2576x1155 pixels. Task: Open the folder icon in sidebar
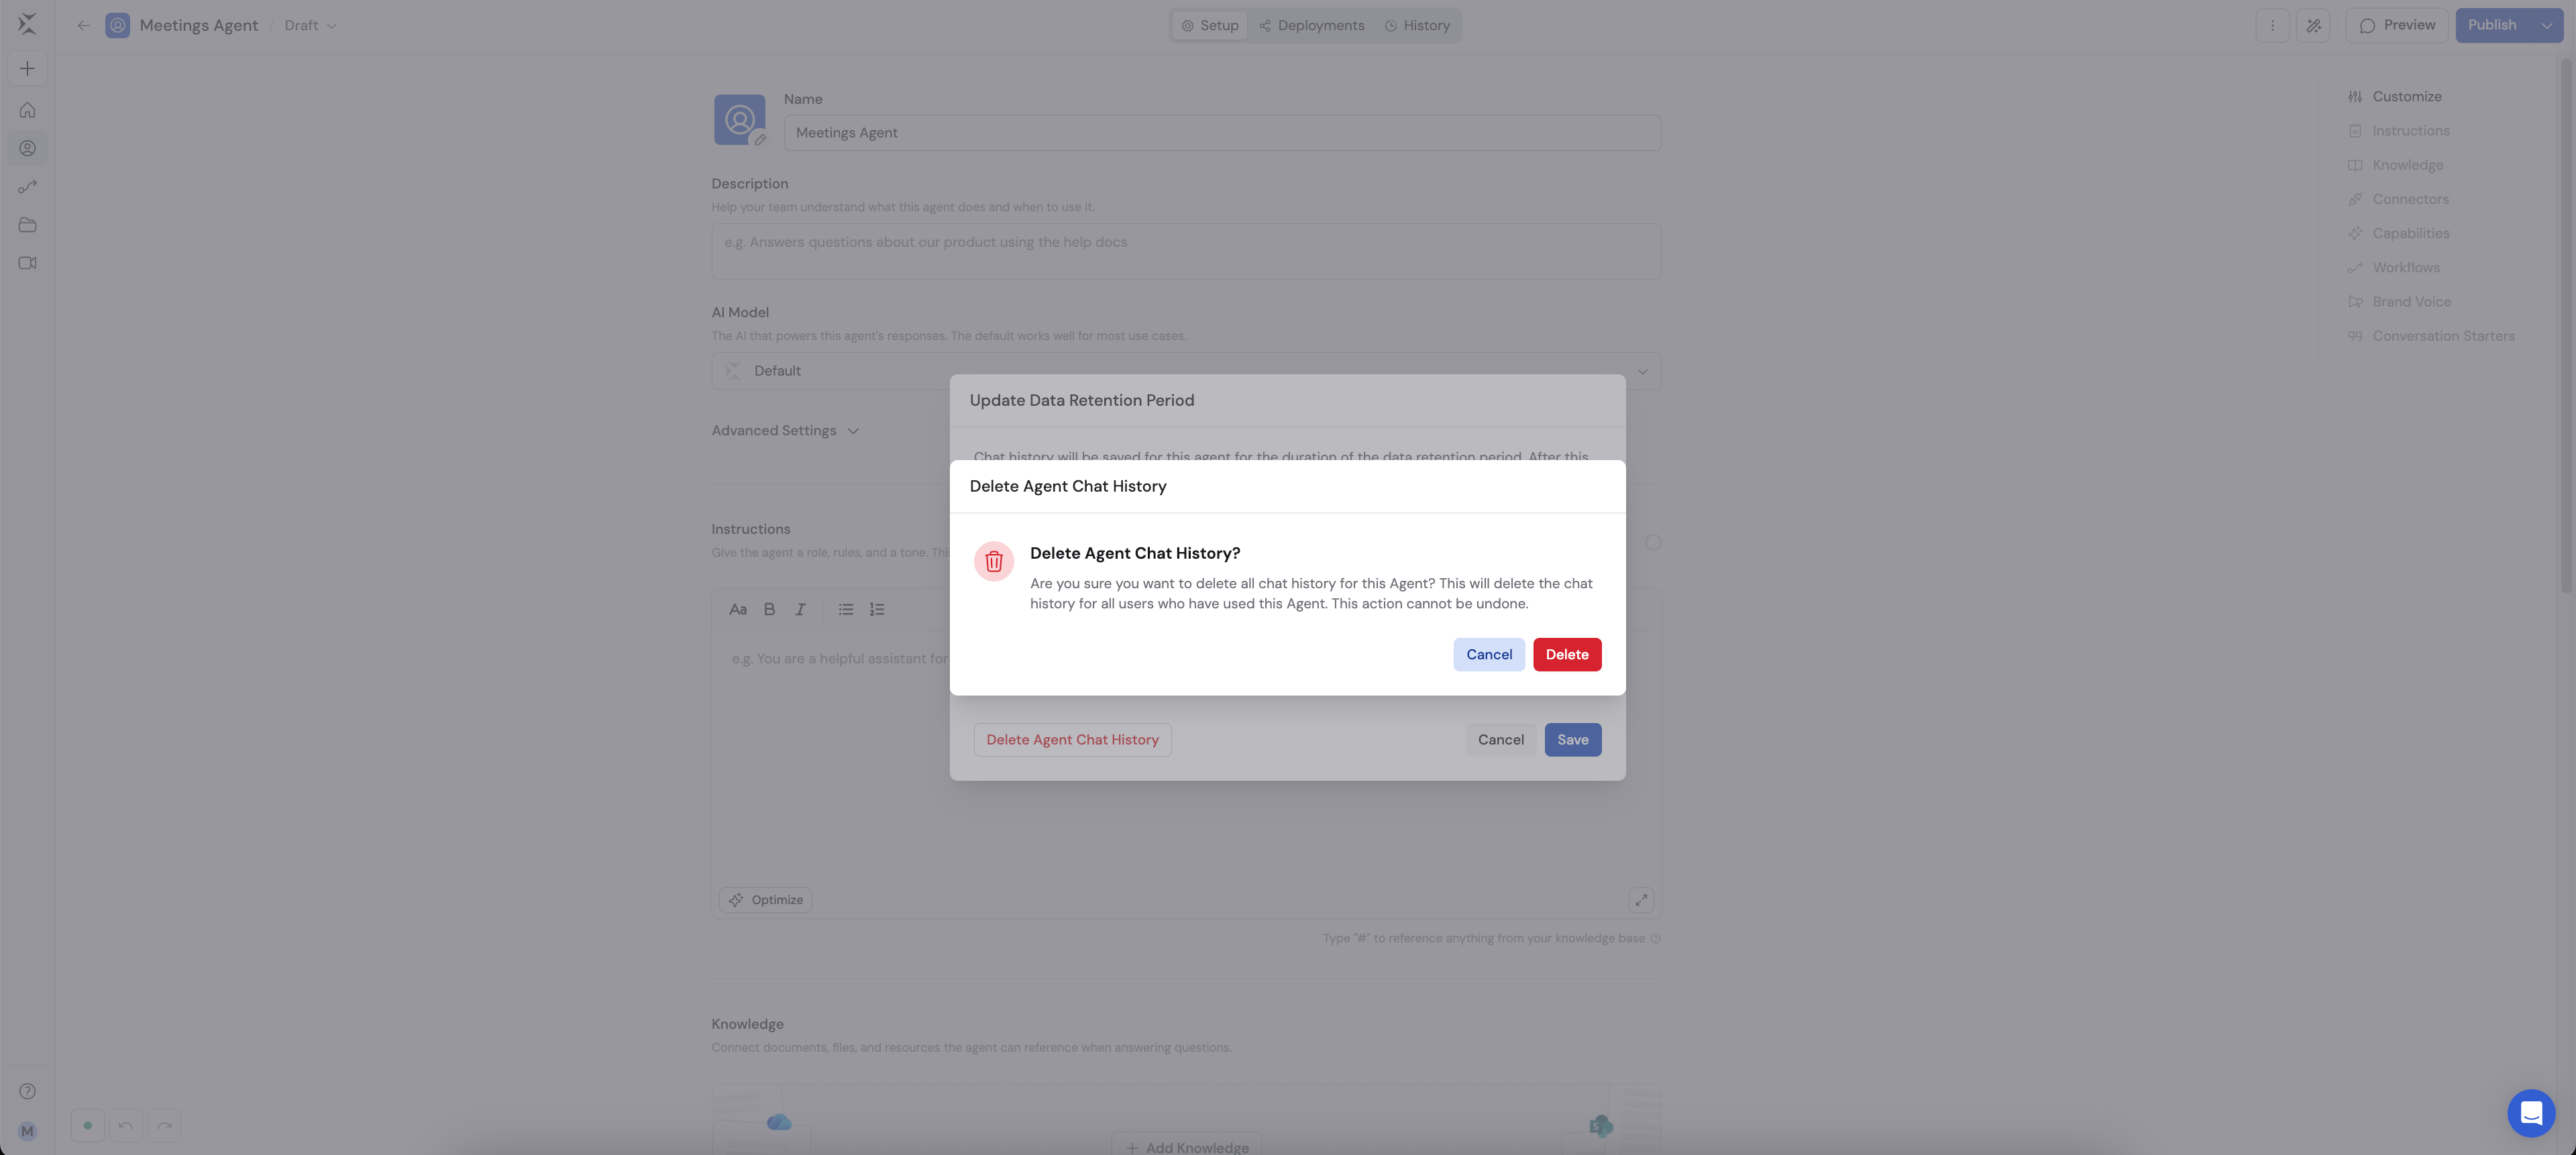coord(27,225)
